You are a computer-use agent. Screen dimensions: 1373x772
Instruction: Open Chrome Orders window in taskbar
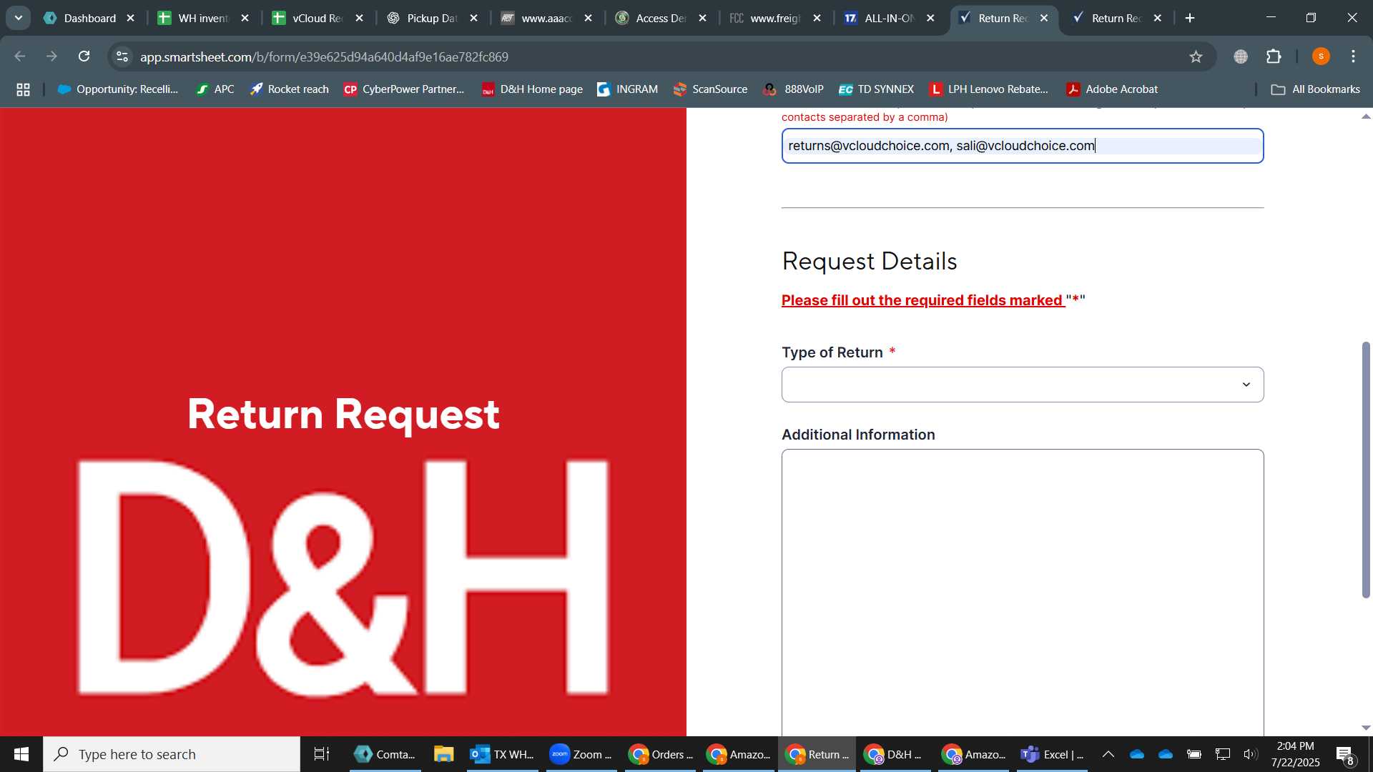661,754
